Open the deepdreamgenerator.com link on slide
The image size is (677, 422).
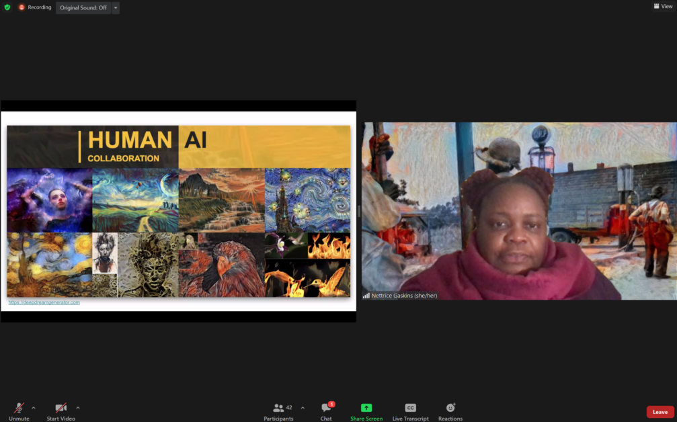pos(44,302)
